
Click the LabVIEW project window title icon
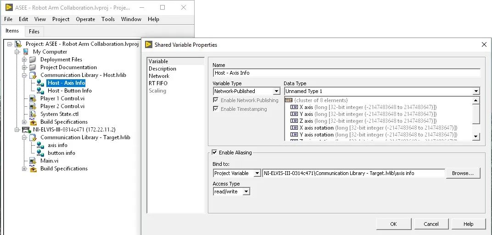click(x=9, y=7)
